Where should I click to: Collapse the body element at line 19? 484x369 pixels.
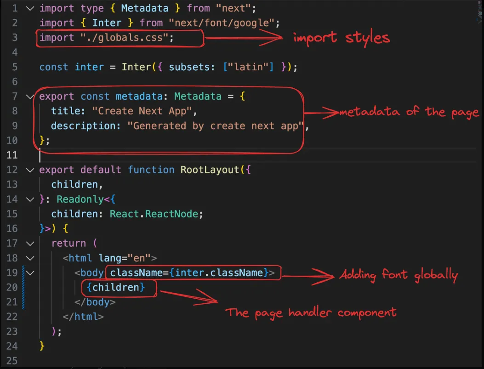[x=30, y=273]
